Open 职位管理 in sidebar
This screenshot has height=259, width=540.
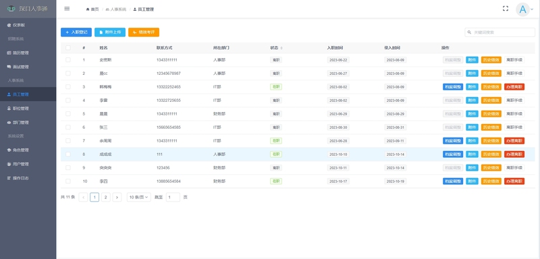pyautogui.click(x=28, y=109)
